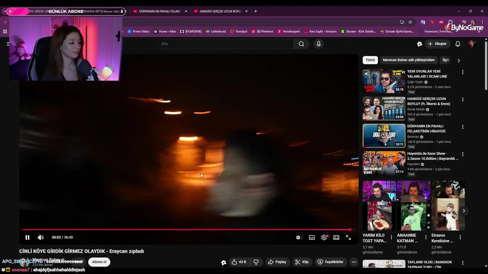Open [FILMGRAB] bookmark
Viewport: 488px width, 274px height.
coord(191,32)
